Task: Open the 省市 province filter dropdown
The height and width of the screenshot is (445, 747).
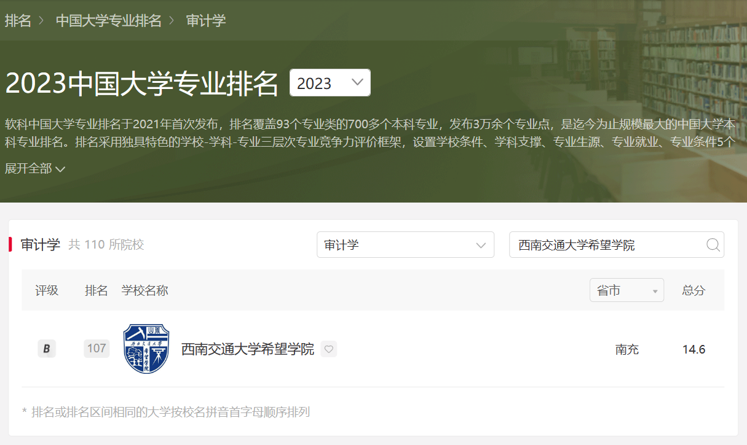Action: coord(626,290)
